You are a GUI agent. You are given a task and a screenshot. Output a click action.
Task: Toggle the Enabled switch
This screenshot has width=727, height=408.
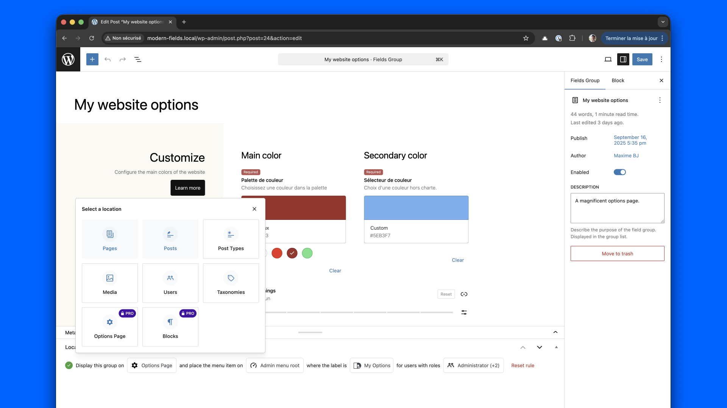pos(619,172)
